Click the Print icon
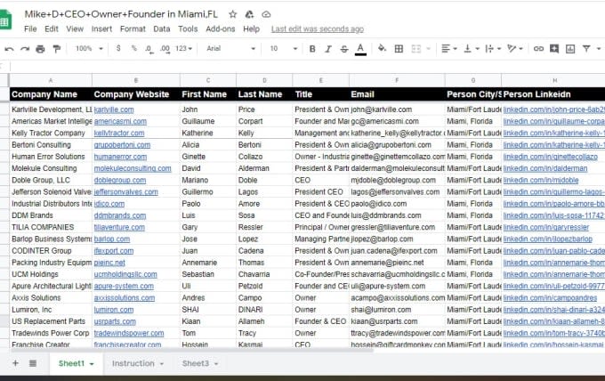 (41, 49)
